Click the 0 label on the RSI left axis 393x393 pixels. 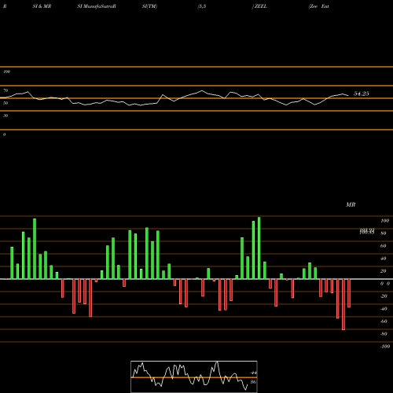[4, 134]
